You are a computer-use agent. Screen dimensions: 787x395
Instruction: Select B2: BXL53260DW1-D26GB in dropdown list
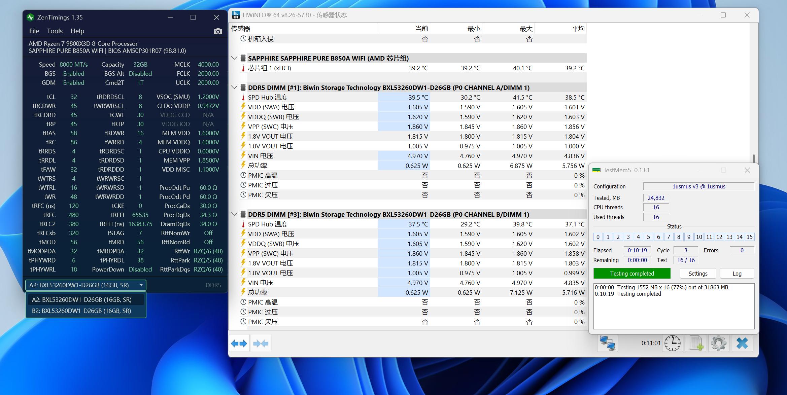pyautogui.click(x=86, y=311)
